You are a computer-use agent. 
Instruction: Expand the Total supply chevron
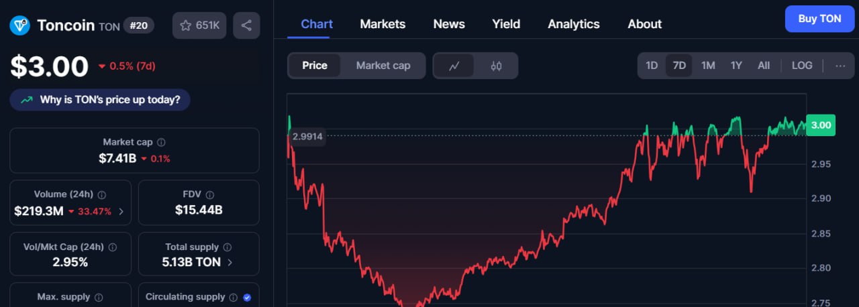point(230,262)
